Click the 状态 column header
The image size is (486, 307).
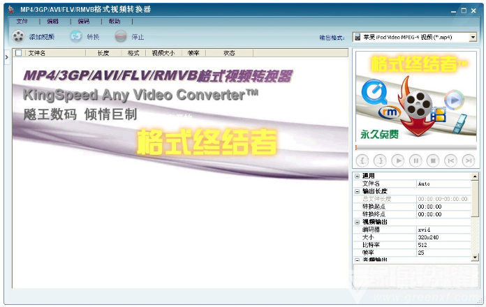click(x=229, y=53)
